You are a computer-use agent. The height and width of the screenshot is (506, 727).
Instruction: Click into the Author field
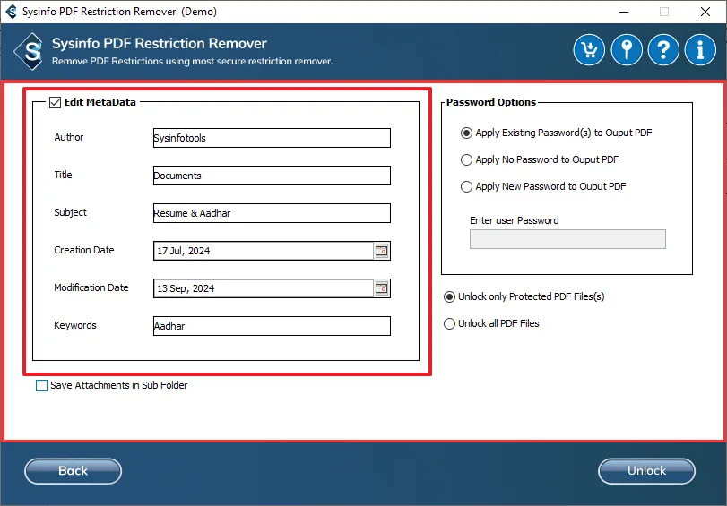click(x=272, y=138)
